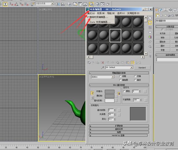Click the Make Preview icon

[x=150, y=42]
